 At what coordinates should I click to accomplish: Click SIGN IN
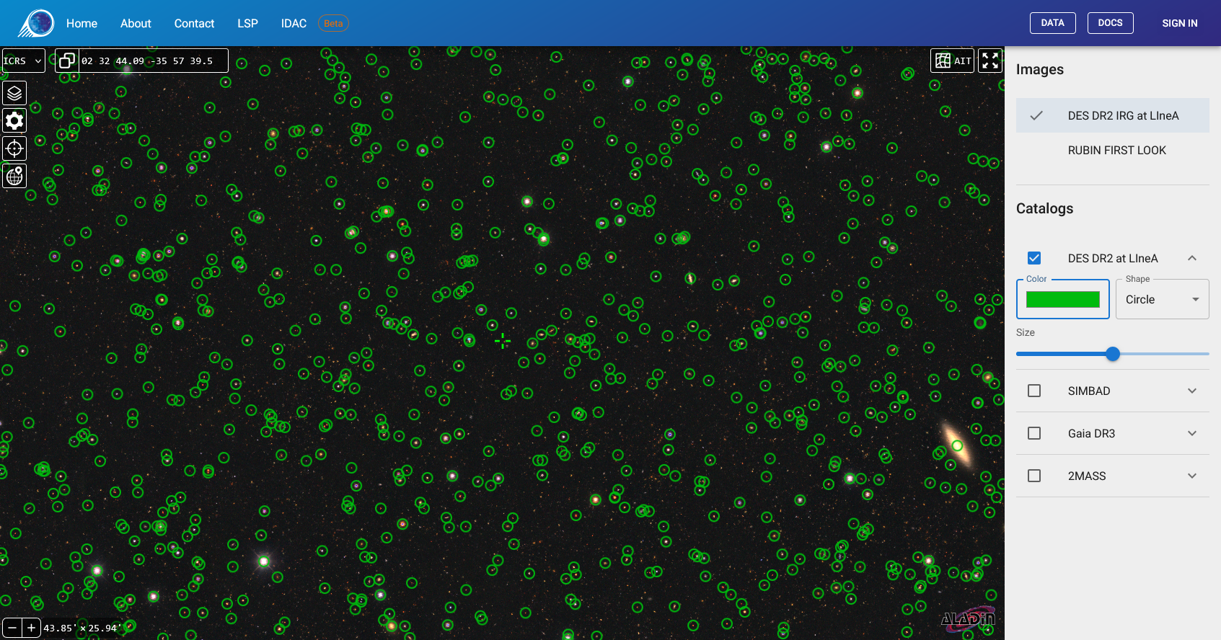(x=1179, y=23)
